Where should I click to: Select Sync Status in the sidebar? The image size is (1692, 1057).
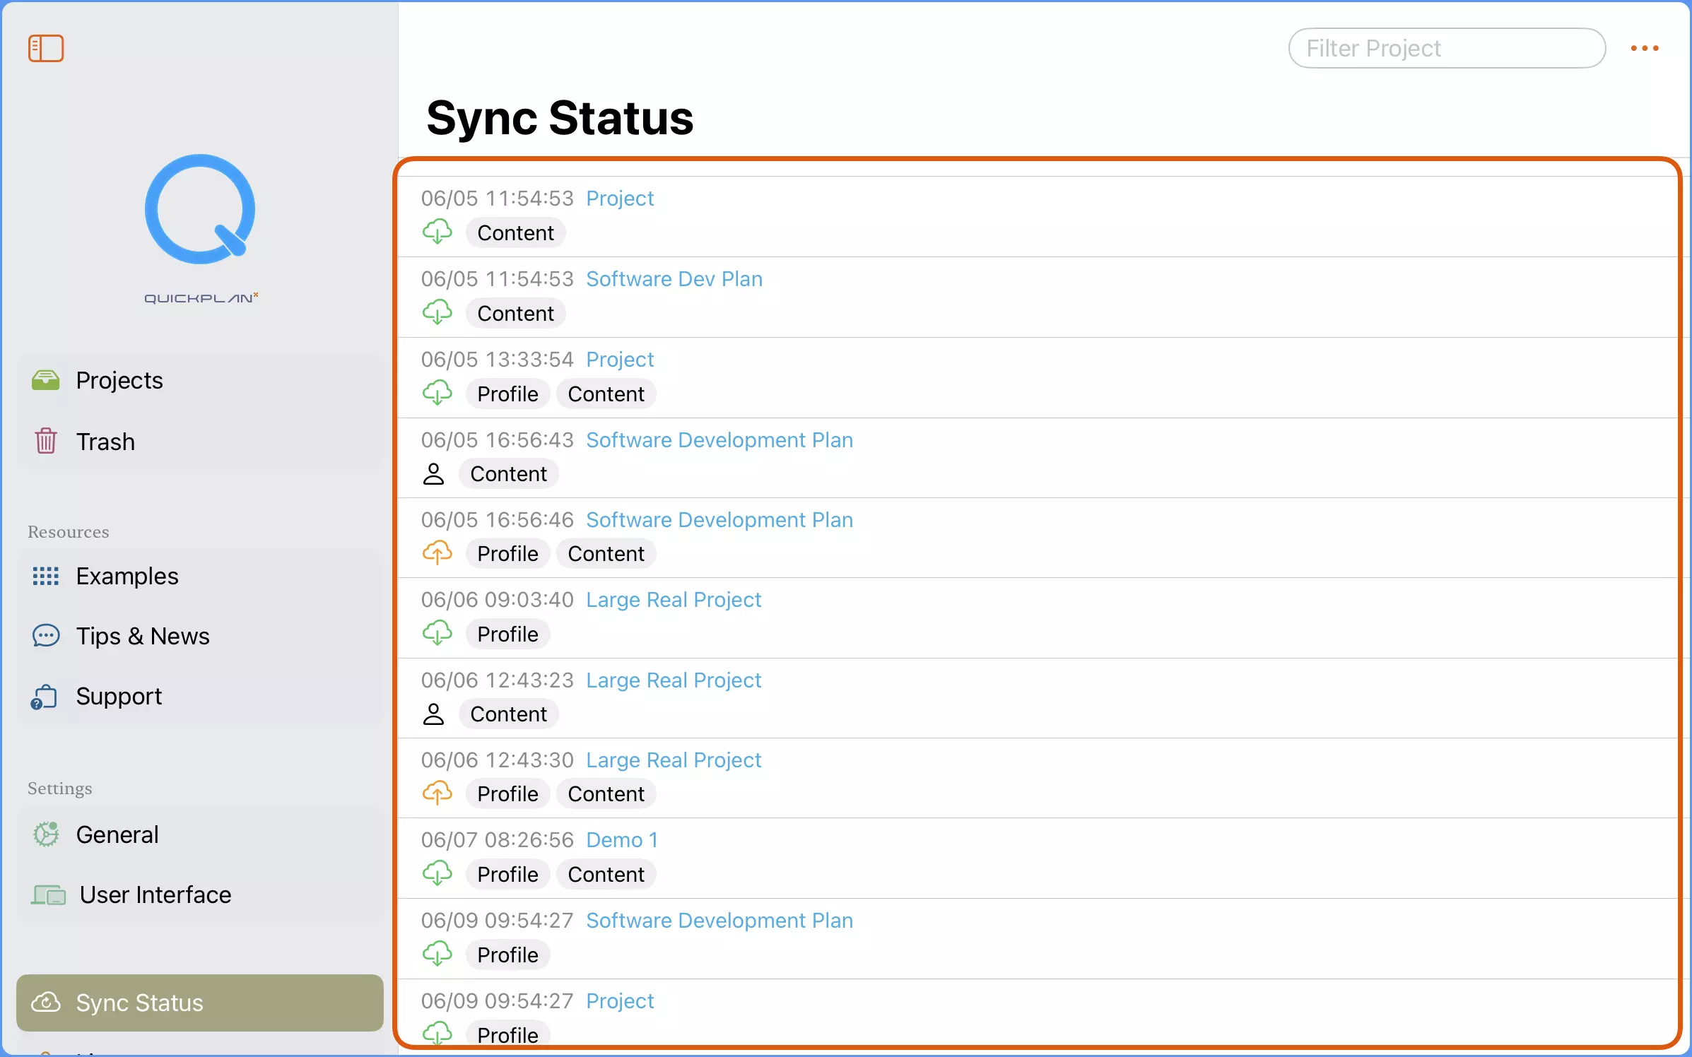pos(139,1003)
